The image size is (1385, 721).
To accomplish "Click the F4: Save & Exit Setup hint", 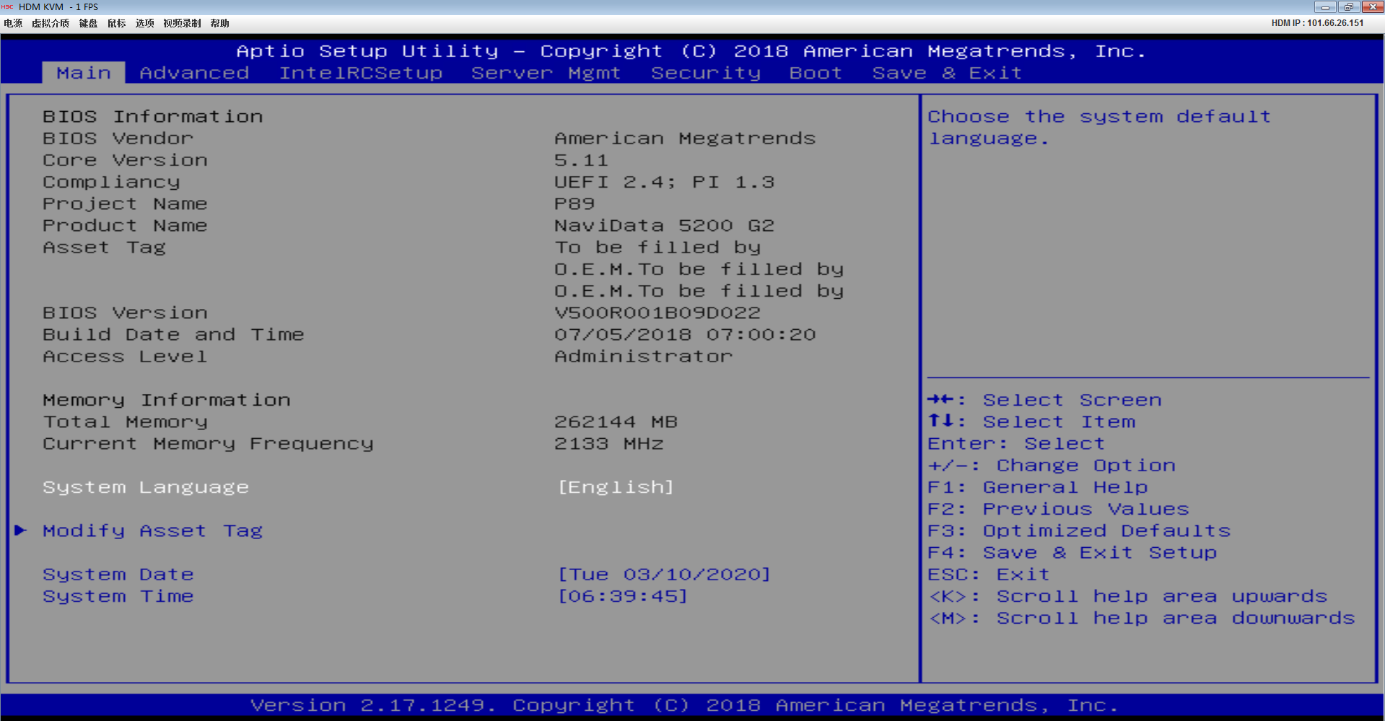I will tap(1072, 552).
